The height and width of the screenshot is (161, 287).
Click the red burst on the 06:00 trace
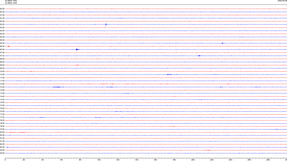coord(9,47)
